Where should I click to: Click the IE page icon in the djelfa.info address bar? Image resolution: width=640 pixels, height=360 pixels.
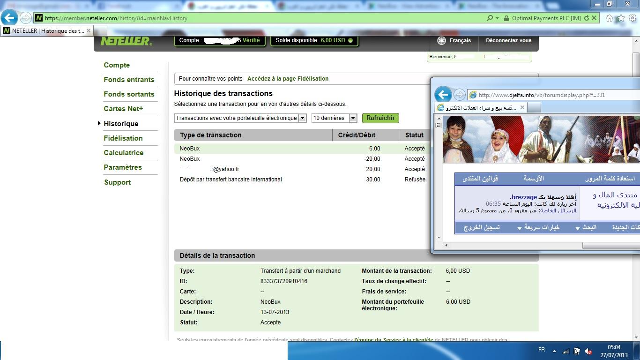click(x=473, y=95)
